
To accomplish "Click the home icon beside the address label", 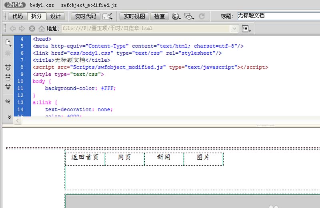I will coord(42,29).
